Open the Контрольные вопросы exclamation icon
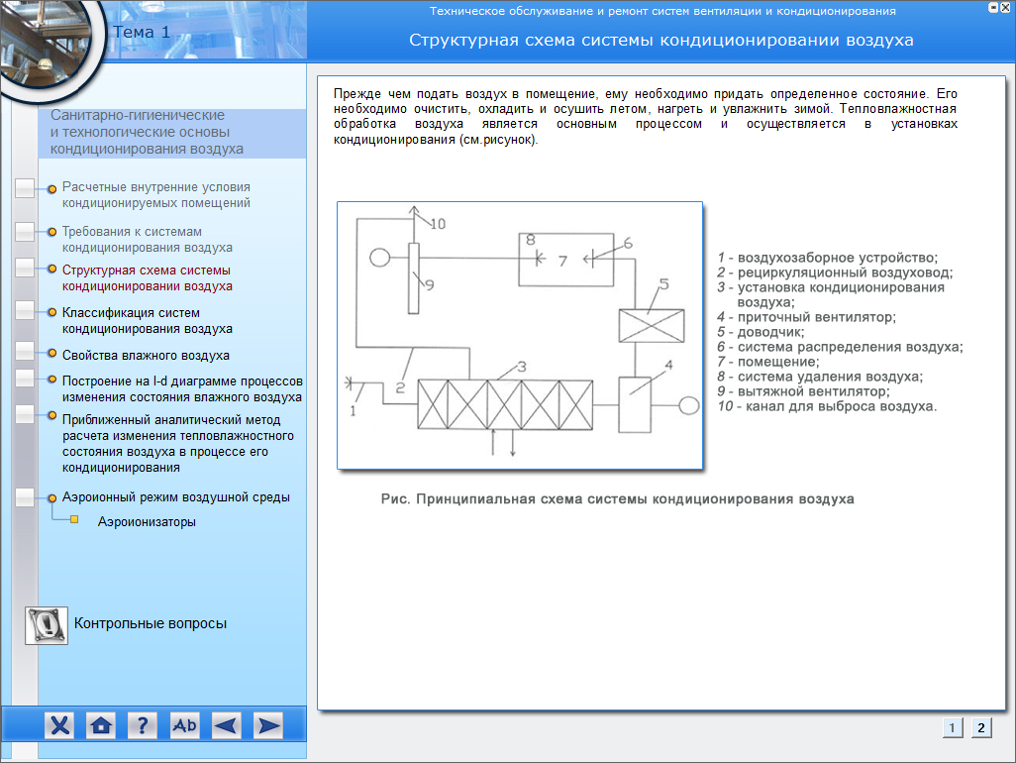Viewport: 1016px width, 763px height. (47, 624)
